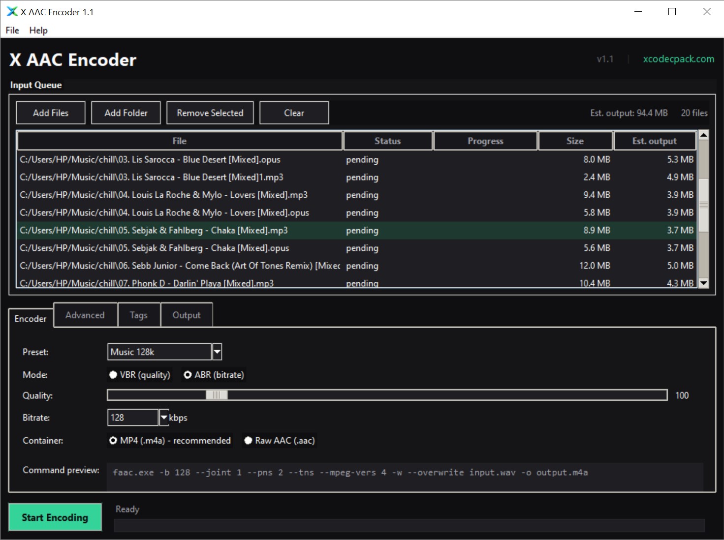Image resolution: width=724 pixels, height=540 pixels.
Task: Switch to the Output tab
Action: [x=187, y=315]
